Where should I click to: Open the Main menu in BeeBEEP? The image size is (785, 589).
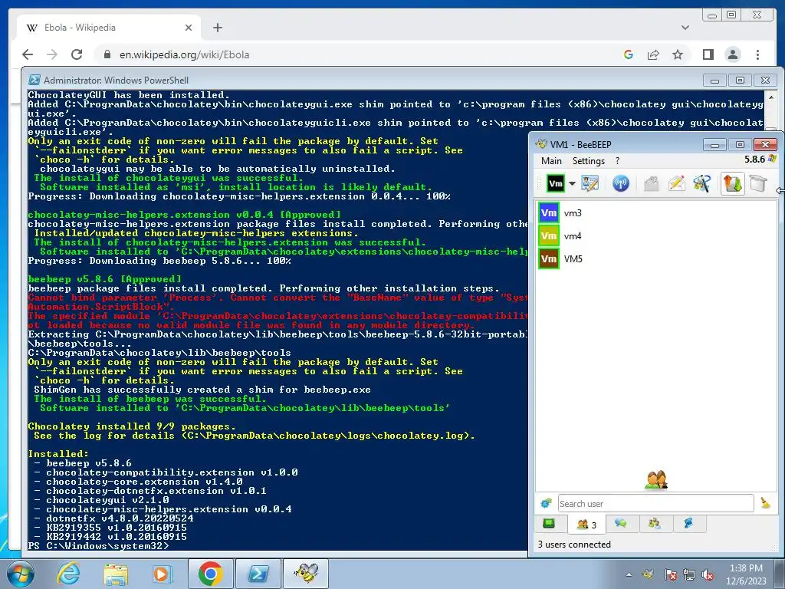[x=551, y=161]
